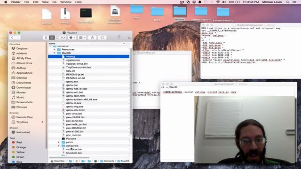Select All My Files in sidebar
The height and width of the screenshot is (169, 301).
(x=24, y=58)
